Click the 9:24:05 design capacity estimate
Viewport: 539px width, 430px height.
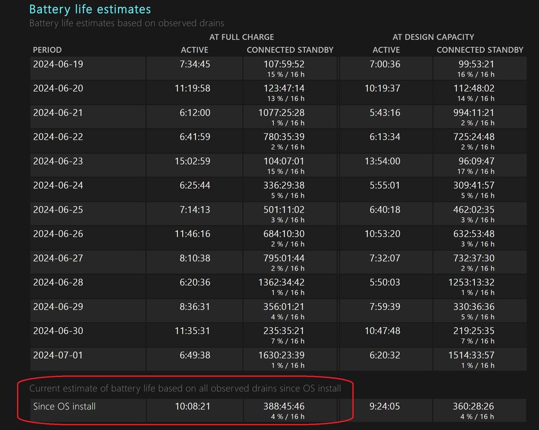(x=385, y=407)
